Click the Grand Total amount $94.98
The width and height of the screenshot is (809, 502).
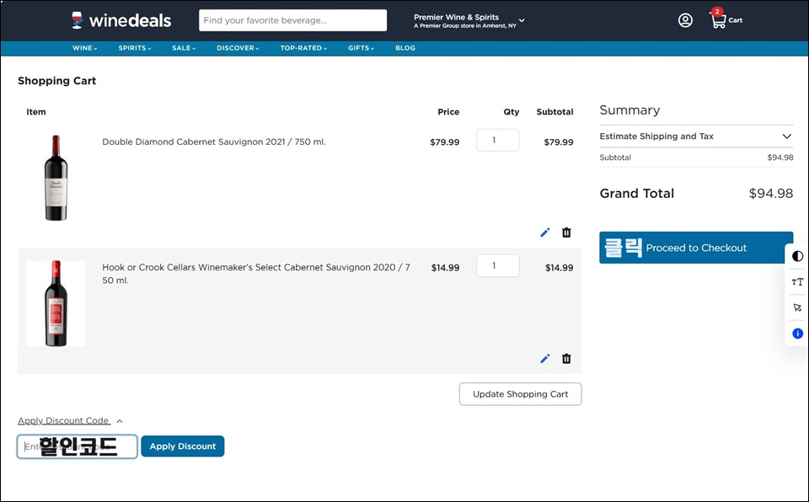(771, 194)
